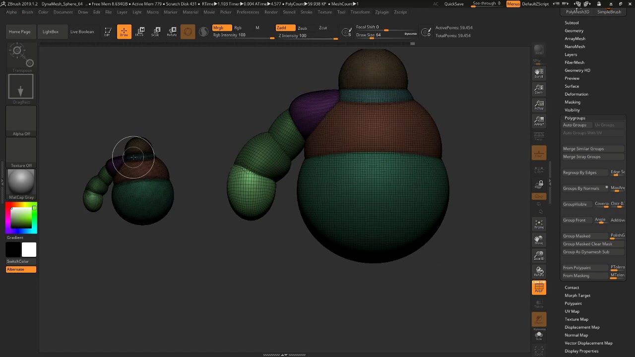Toggle the Floor grid button
635x357 pixels.
point(539,153)
